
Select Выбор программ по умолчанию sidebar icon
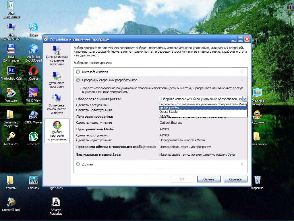(57, 125)
